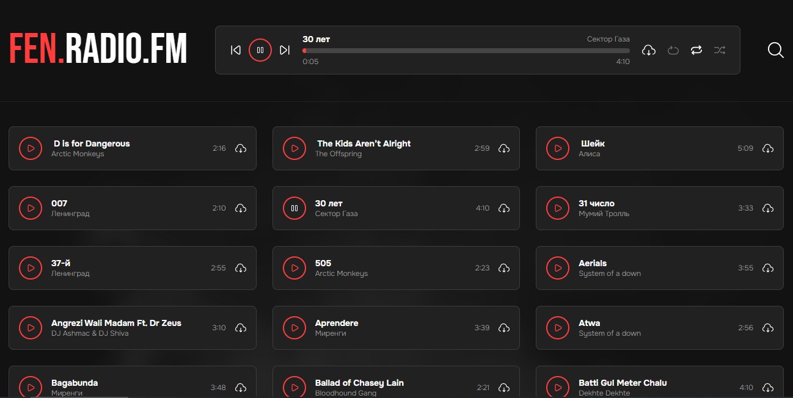Screen dimensions: 793x398
Task: Download "The Kids Aren't Alright"
Action: click(504, 148)
